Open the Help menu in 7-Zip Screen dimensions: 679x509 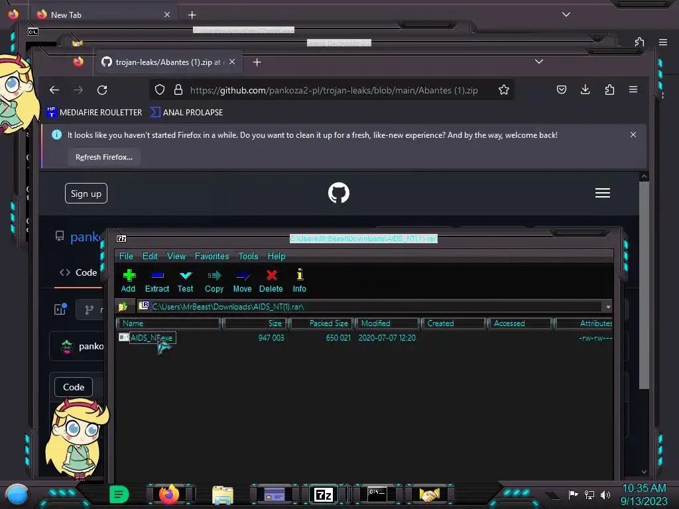[x=277, y=256]
